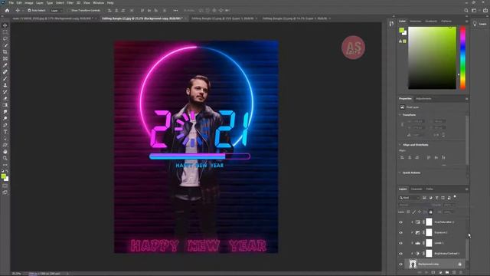Click the new adjustment layer icon
Screen dimensions: 490x276
tap(440, 273)
